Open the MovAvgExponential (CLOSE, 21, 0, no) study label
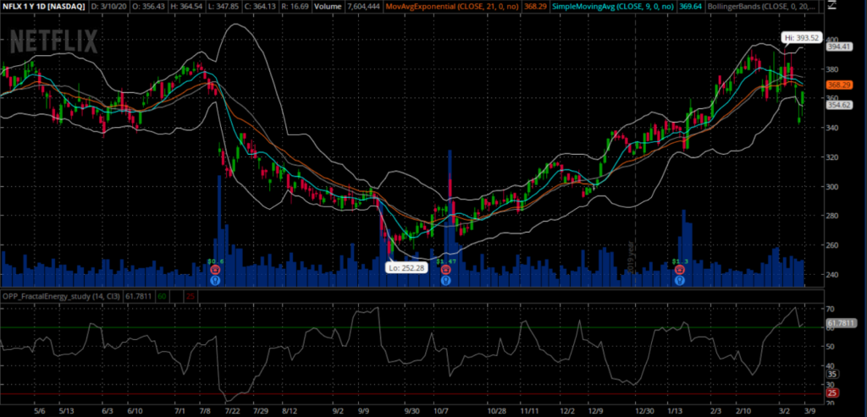The height and width of the screenshot is (417, 867). pos(451,6)
